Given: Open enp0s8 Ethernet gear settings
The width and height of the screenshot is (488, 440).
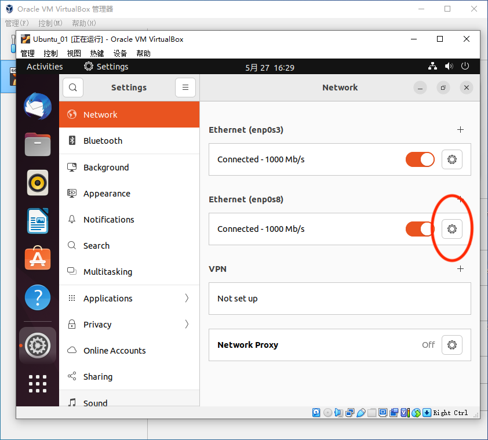Looking at the screenshot, I should point(452,229).
